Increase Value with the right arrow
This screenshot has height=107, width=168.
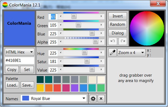click(x=101, y=69)
